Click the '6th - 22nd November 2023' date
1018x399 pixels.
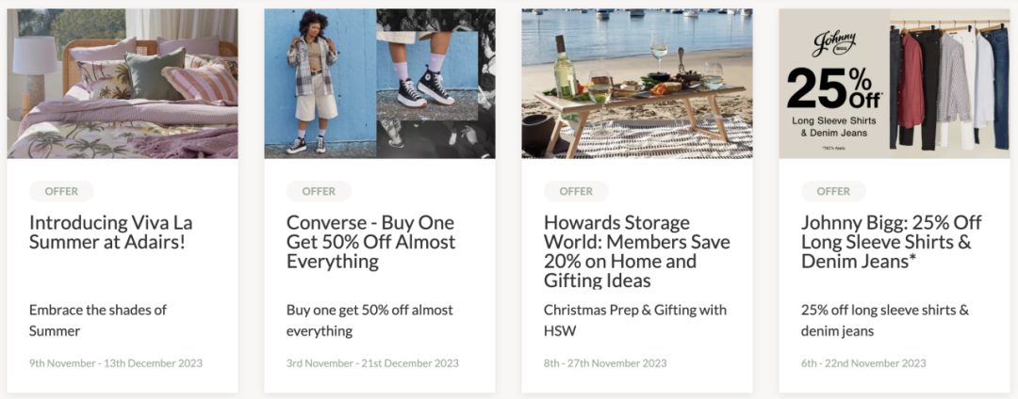pyautogui.click(x=863, y=363)
